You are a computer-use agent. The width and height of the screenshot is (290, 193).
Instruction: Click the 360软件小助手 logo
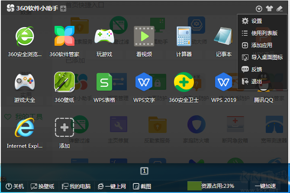(10, 8)
